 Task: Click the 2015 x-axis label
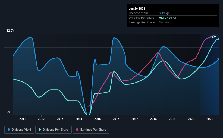[x=98, y=119]
